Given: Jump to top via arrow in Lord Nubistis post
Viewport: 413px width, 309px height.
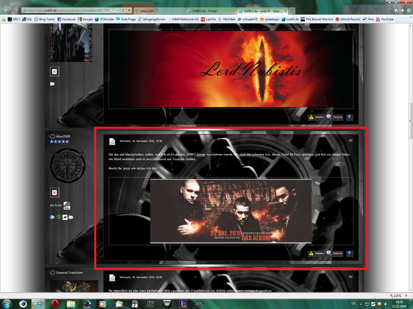Looking at the screenshot, I should 350,117.
